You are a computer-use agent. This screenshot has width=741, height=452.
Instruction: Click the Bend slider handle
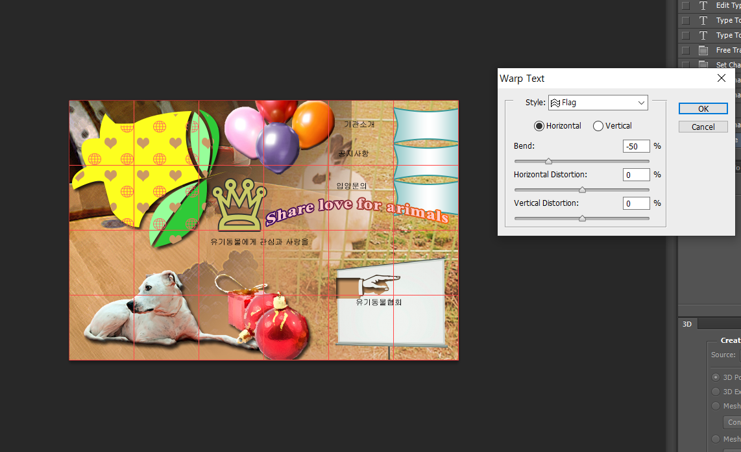click(x=548, y=161)
